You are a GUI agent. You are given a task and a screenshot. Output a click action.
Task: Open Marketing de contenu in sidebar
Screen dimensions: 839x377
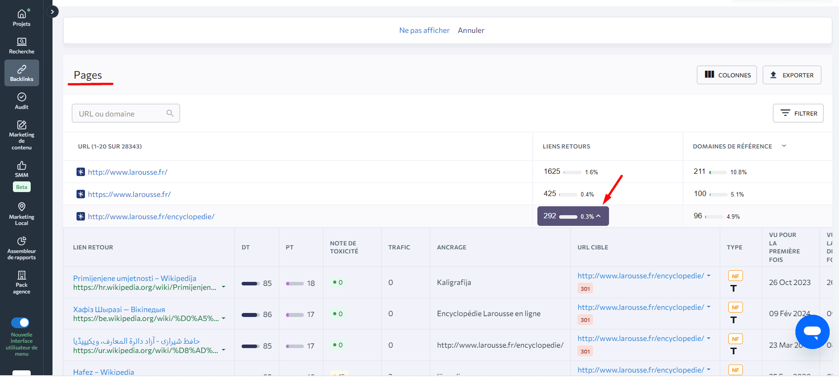(x=21, y=135)
